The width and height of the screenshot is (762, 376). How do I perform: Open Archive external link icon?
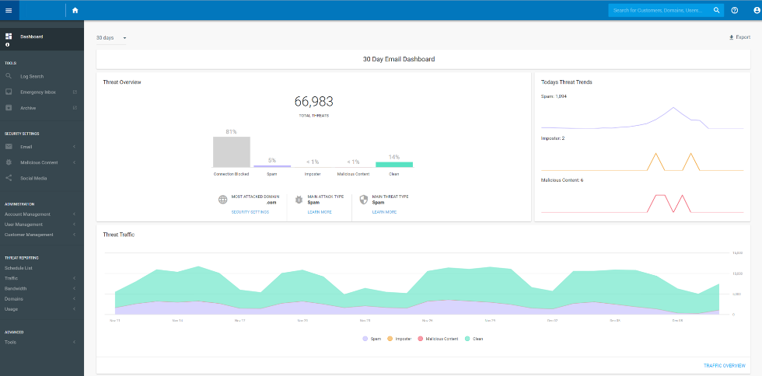tap(75, 108)
